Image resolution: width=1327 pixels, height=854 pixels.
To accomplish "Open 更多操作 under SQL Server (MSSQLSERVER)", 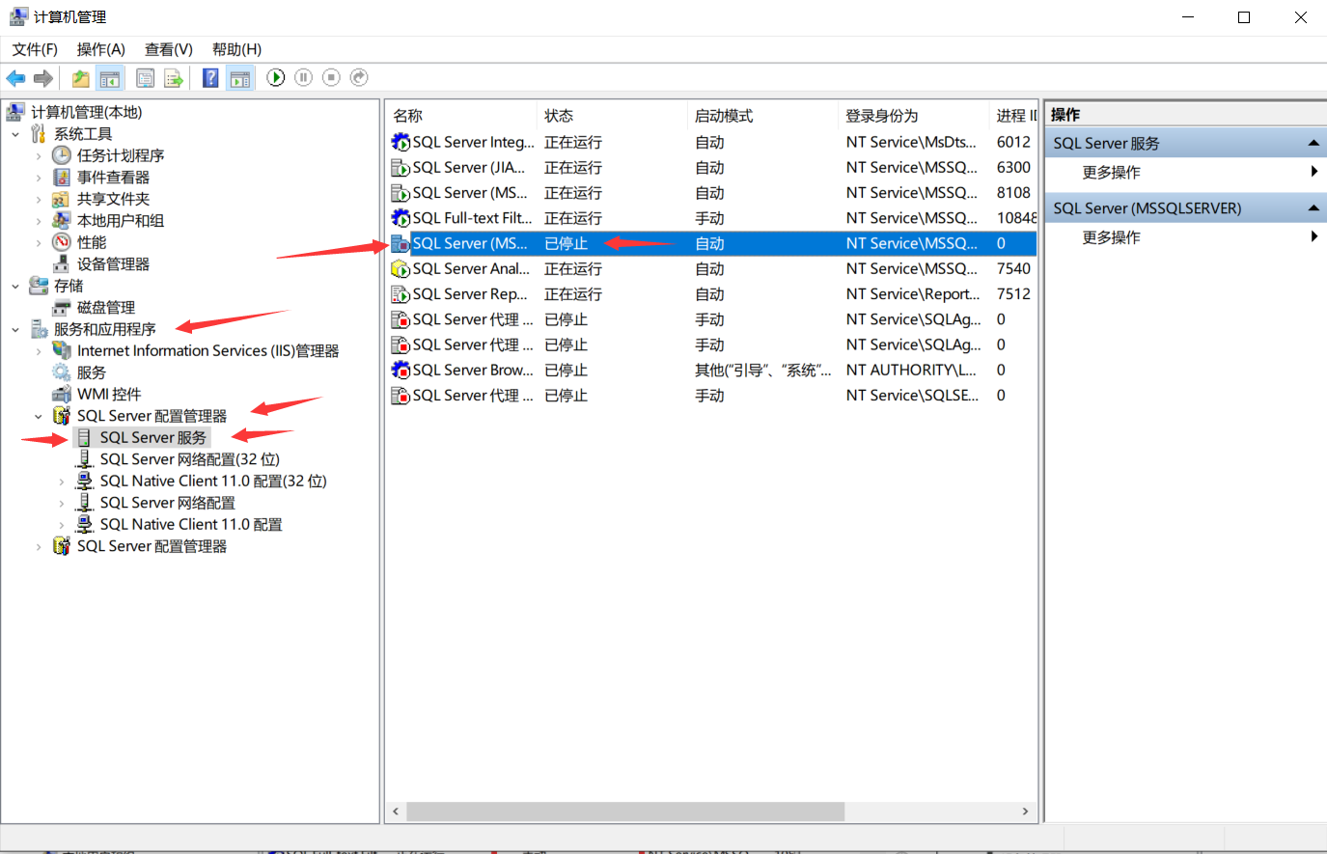I will tap(1111, 236).
